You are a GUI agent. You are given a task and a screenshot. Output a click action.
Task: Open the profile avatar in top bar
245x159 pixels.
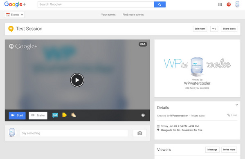[237, 4]
